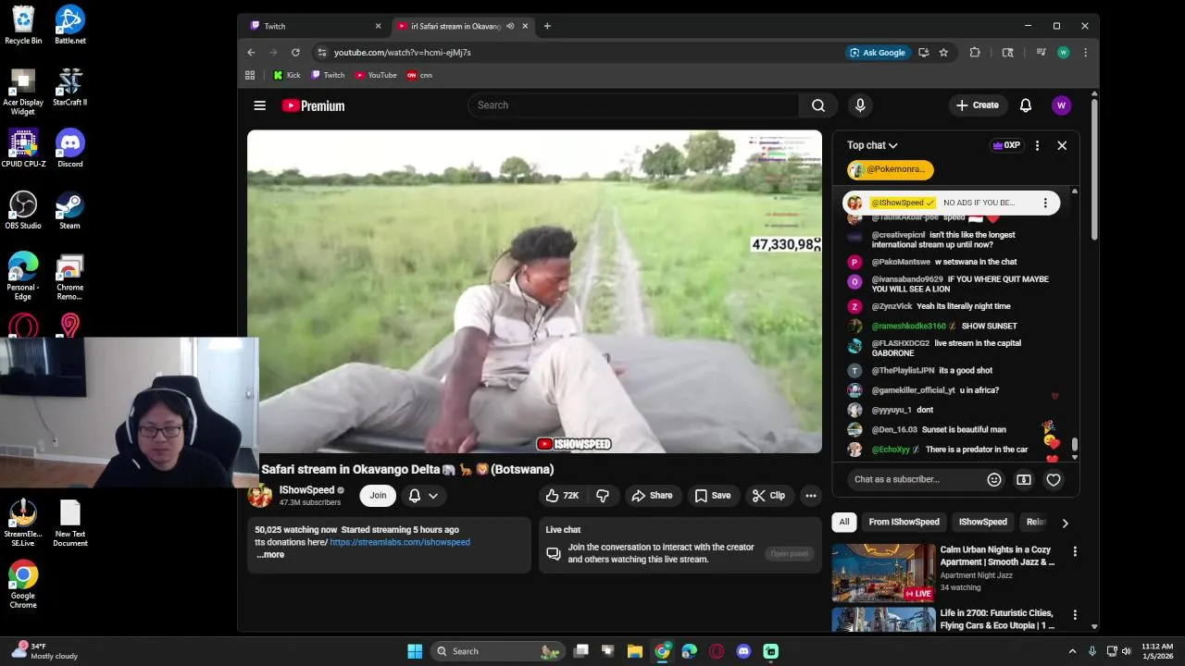
Task: Open the cnn bookmark
Action: coord(419,75)
